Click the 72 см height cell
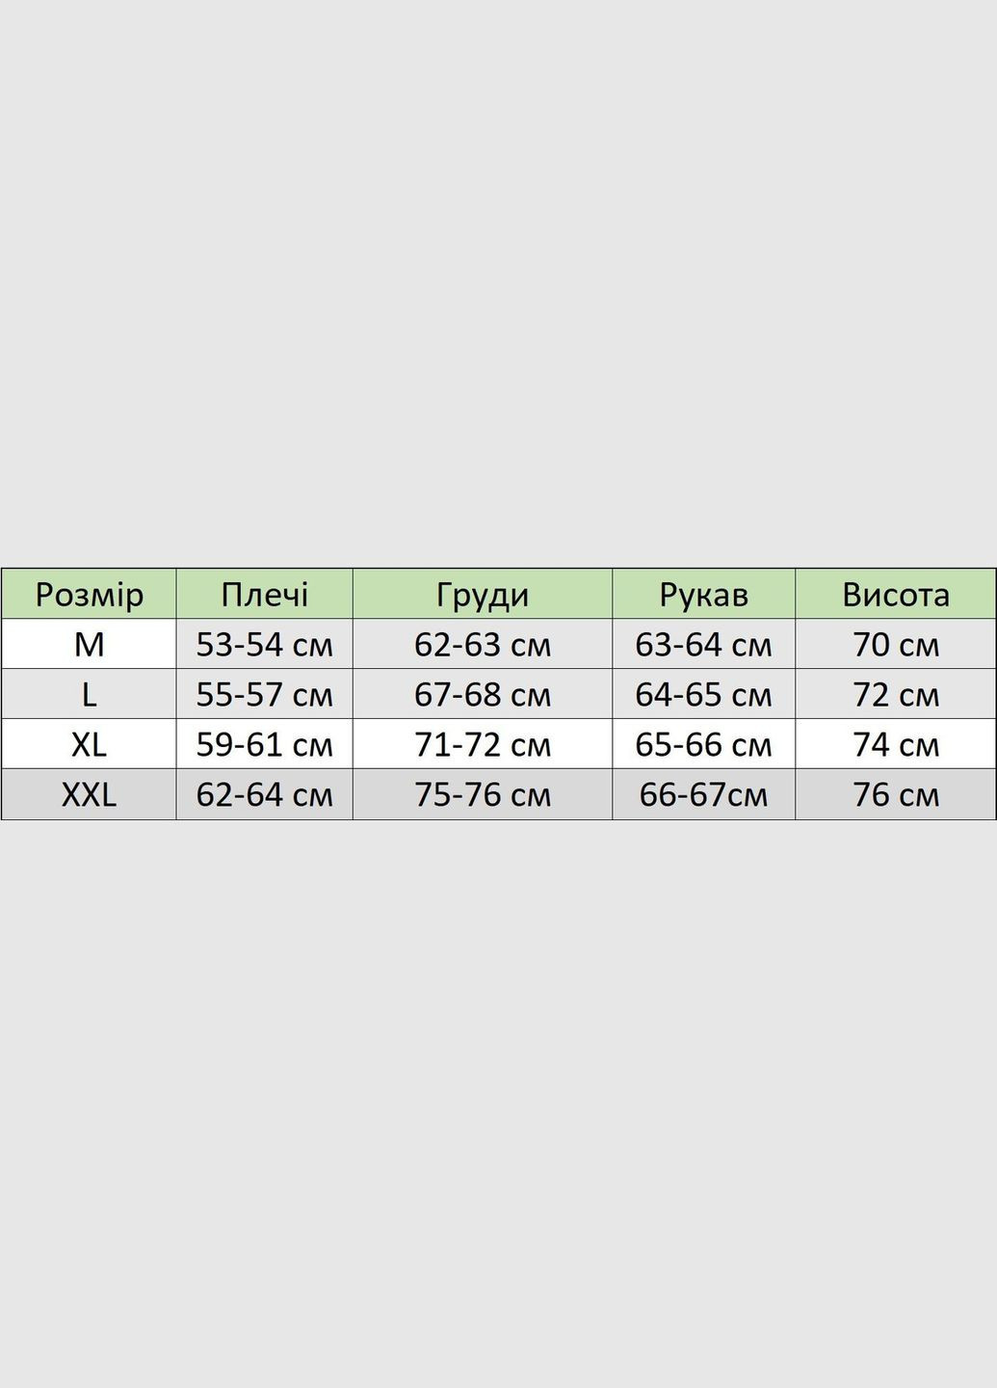Image resolution: width=997 pixels, height=1388 pixels. pos(896,694)
